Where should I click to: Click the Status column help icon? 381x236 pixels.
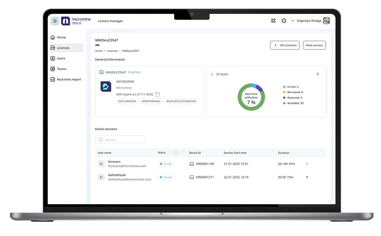(x=176, y=153)
